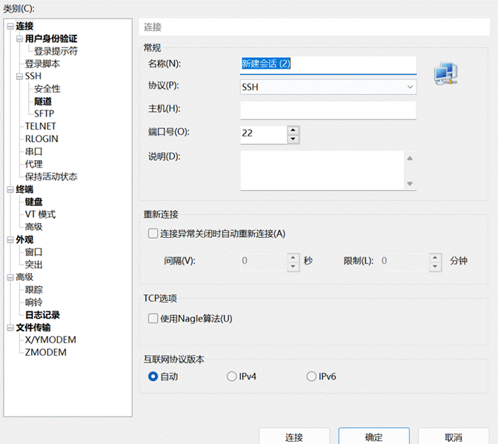Select the IPv6 radio button
Image resolution: width=498 pixels, height=444 pixels.
point(311,377)
